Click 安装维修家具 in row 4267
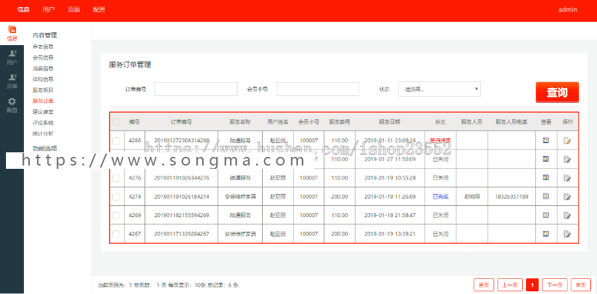597x294 pixels. pos(240,234)
